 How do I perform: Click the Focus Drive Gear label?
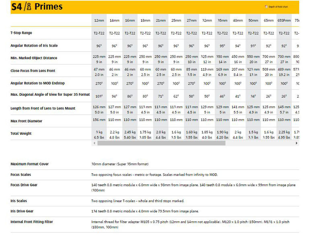click(24, 185)
